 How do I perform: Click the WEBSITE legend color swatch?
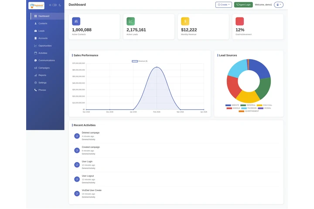tap(228, 105)
